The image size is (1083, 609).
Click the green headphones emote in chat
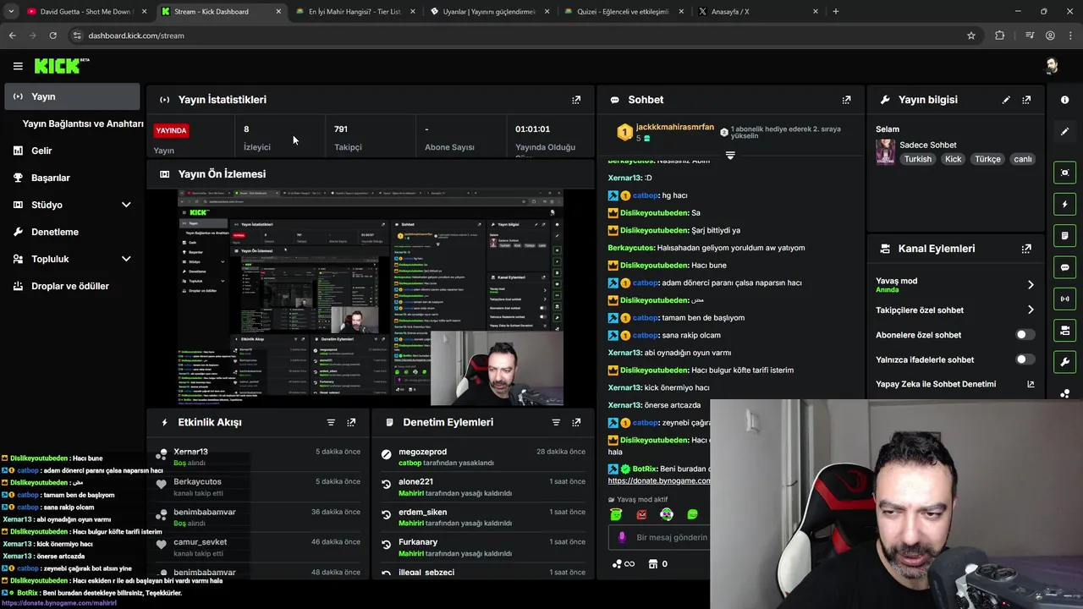(x=667, y=514)
